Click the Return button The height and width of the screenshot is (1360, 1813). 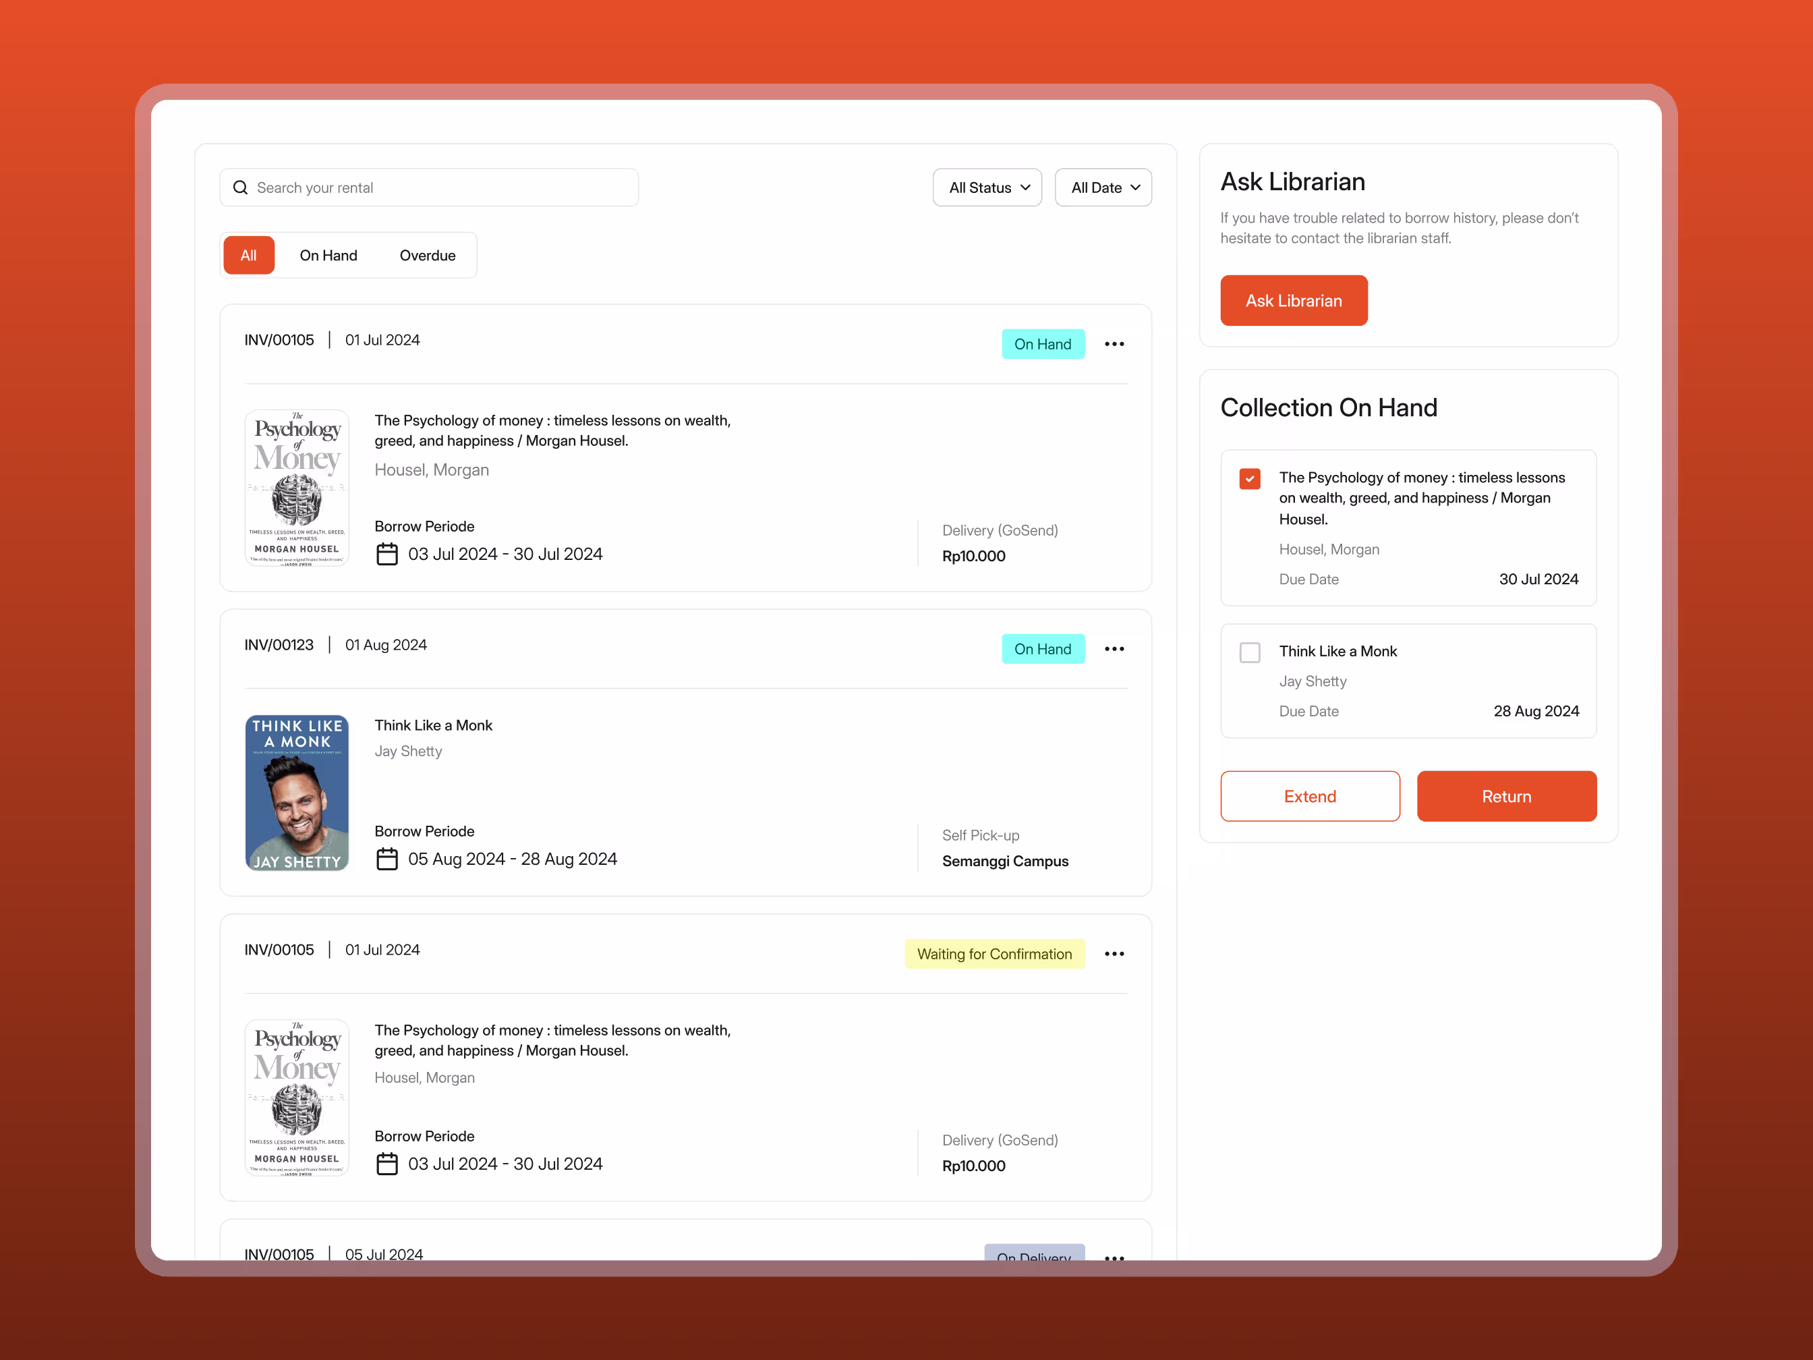(x=1507, y=796)
